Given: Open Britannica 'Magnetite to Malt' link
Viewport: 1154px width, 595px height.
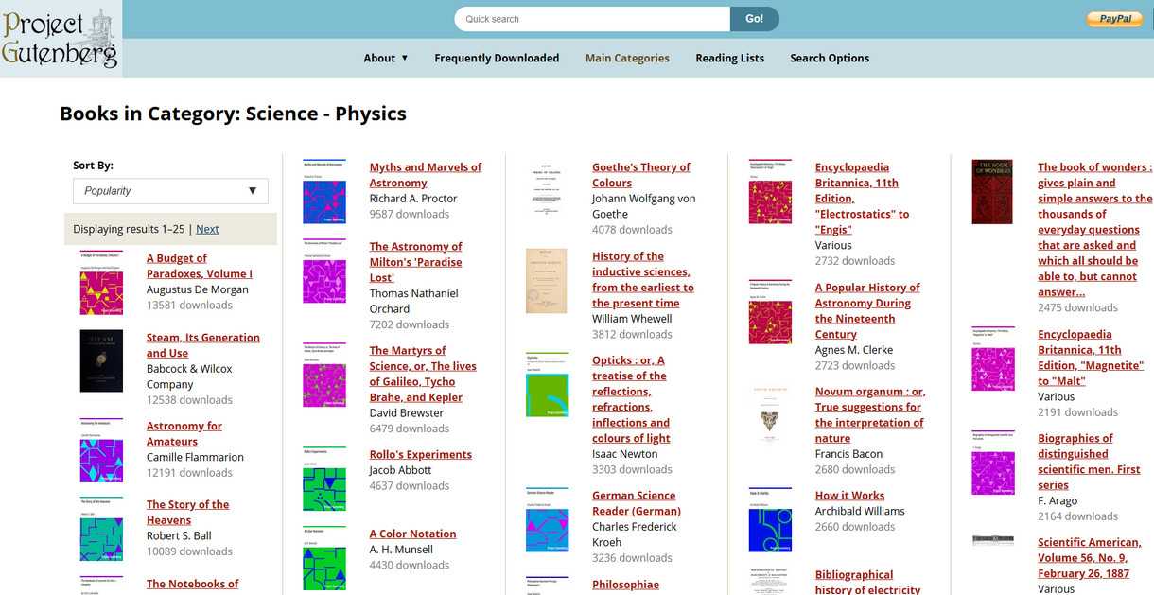Looking at the screenshot, I should click(x=1091, y=358).
